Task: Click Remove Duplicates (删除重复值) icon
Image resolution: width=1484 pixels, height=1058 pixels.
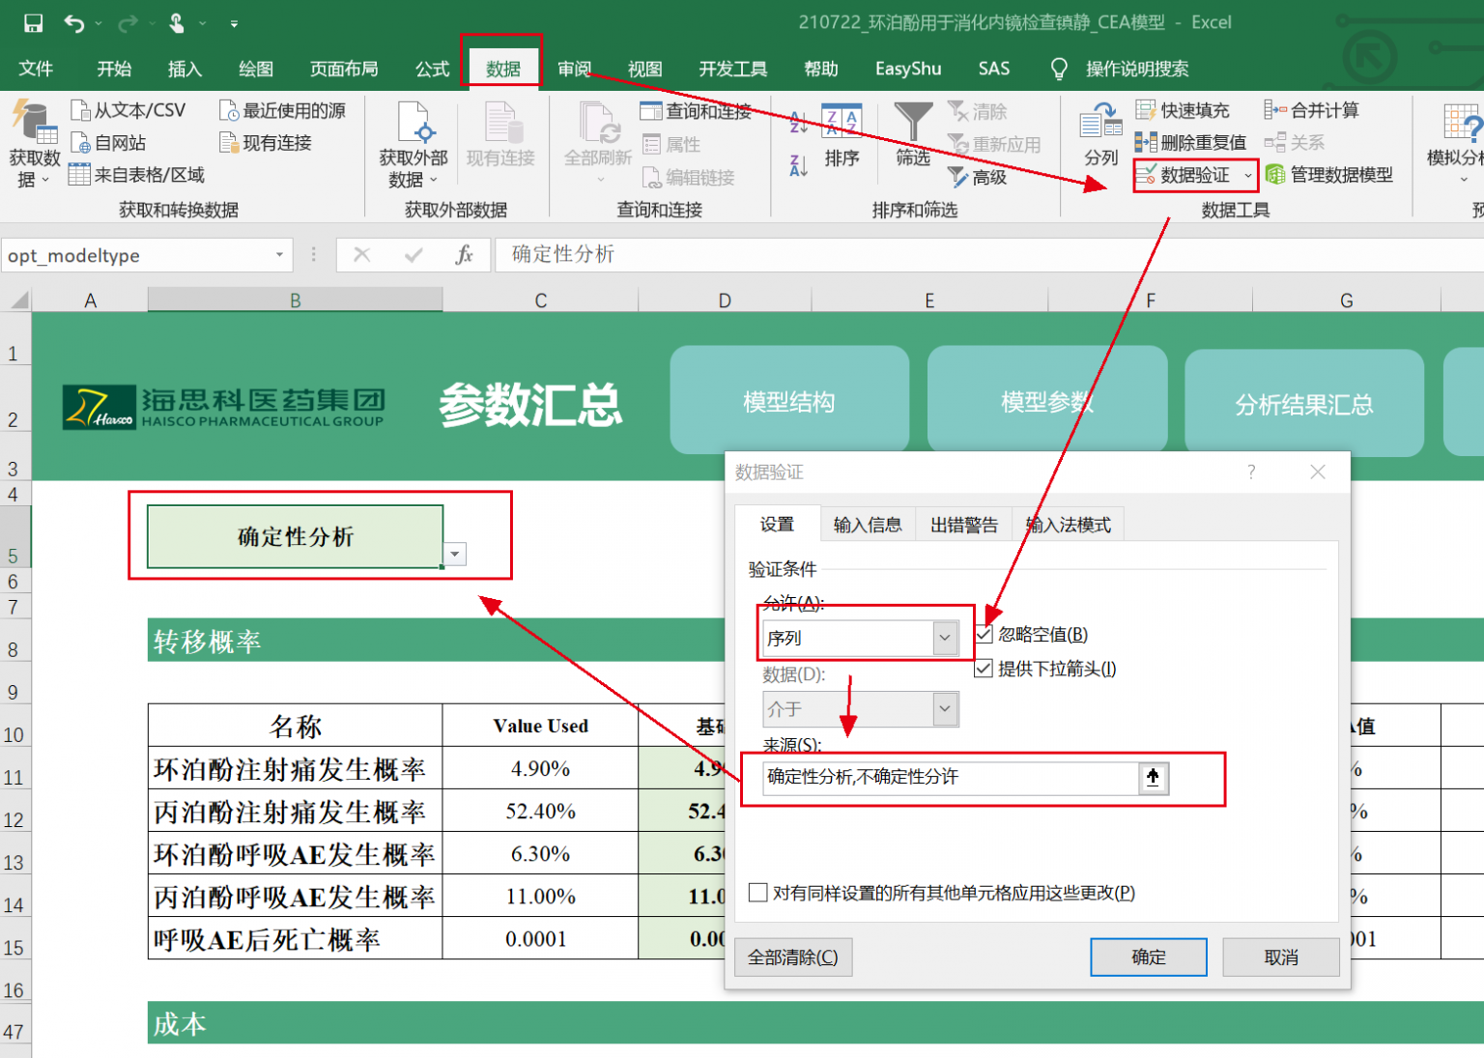Action: [1146, 143]
